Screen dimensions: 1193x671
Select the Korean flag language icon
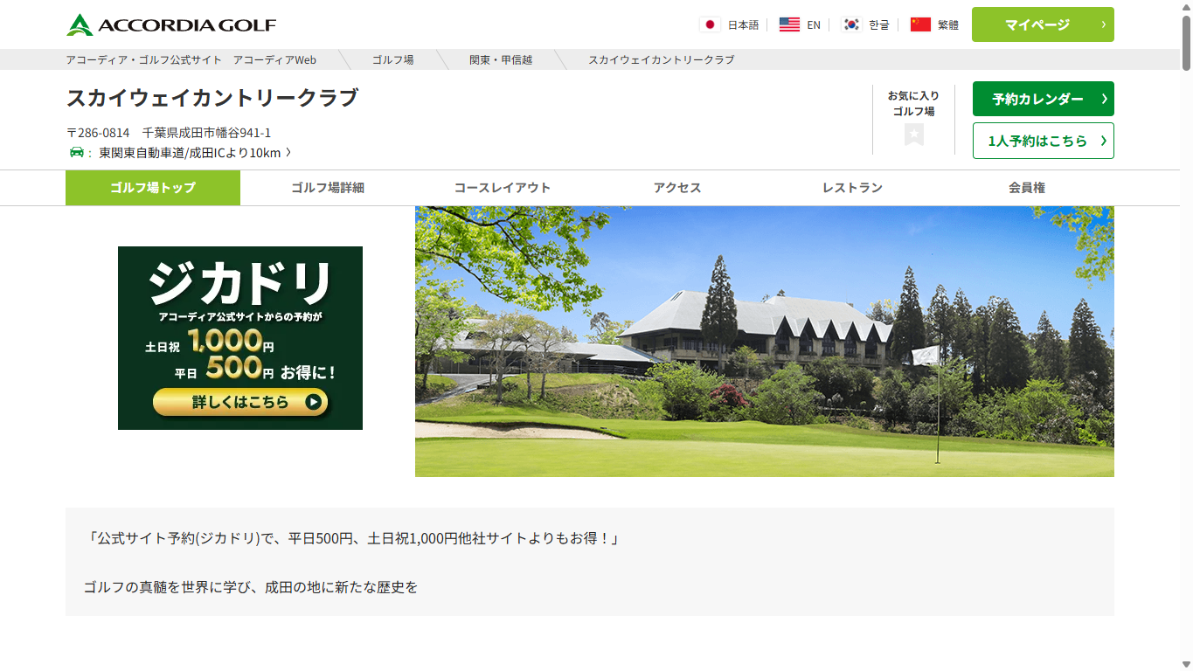click(851, 24)
